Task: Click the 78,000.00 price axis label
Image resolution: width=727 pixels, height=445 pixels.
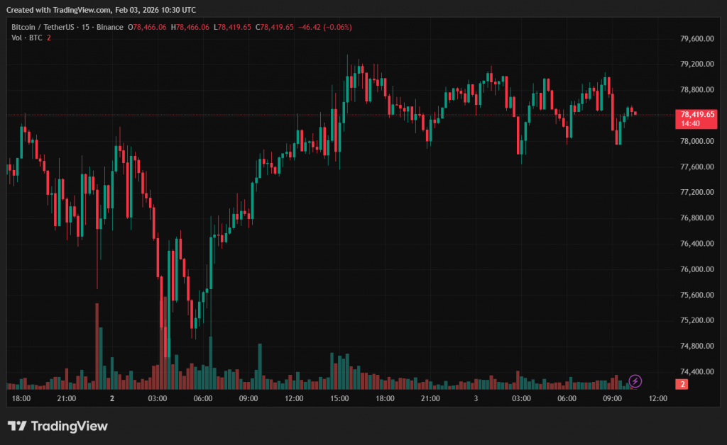Action: [x=696, y=141]
